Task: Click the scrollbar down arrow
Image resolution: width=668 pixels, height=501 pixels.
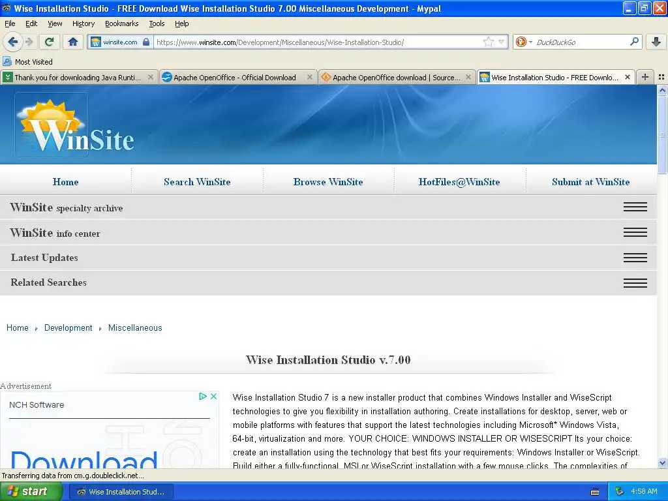Action: (x=662, y=463)
